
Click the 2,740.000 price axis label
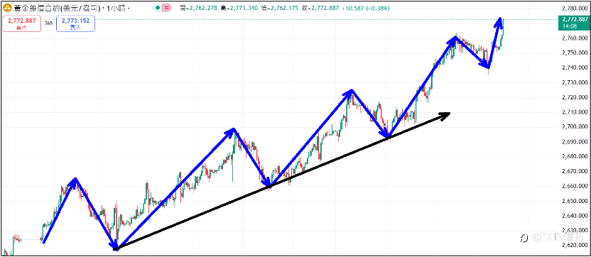[x=574, y=67]
